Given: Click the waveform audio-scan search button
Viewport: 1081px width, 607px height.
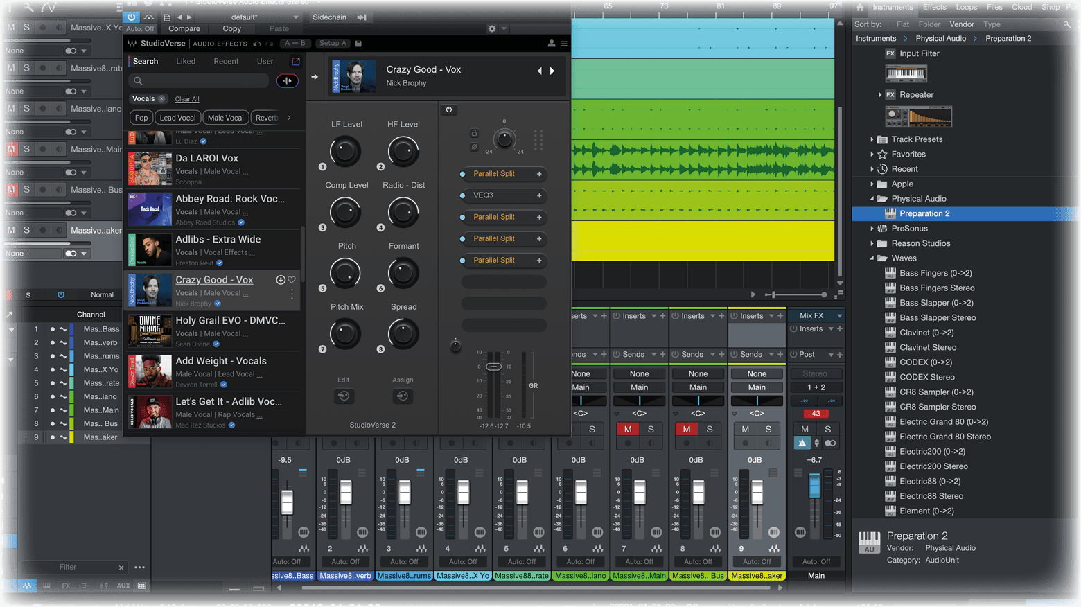Looking at the screenshot, I should pyautogui.click(x=288, y=81).
